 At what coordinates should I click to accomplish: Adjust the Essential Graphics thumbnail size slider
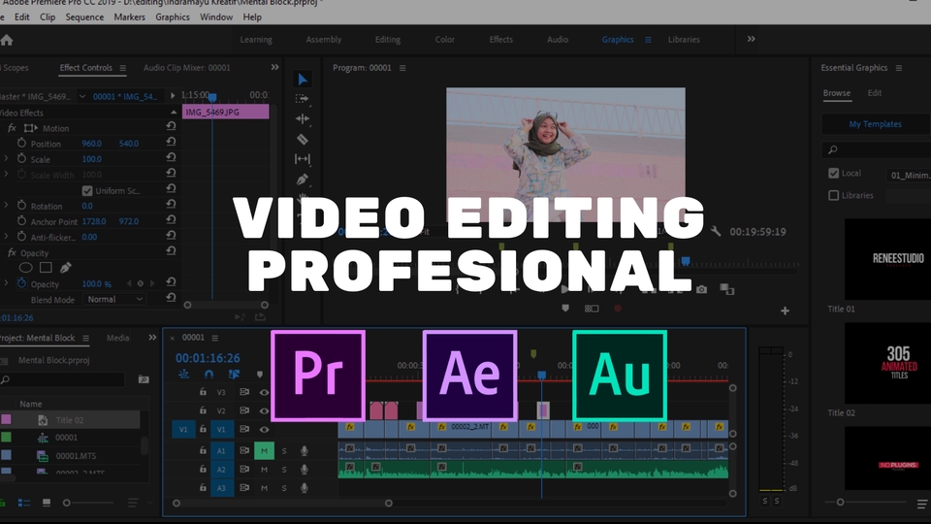pos(840,503)
